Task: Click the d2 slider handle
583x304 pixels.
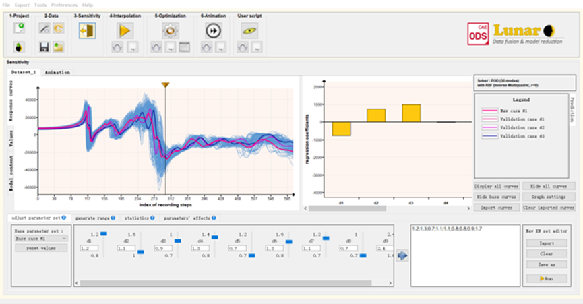Action: tap(141, 252)
